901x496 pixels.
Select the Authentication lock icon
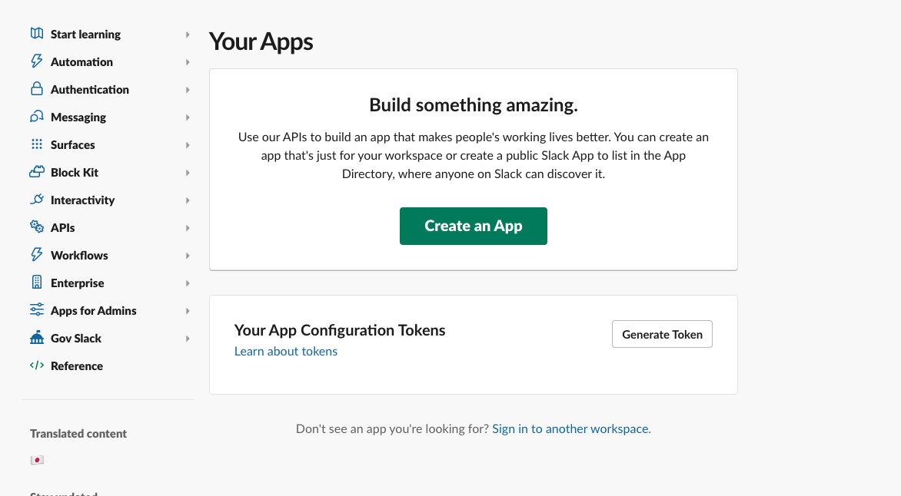(37, 89)
